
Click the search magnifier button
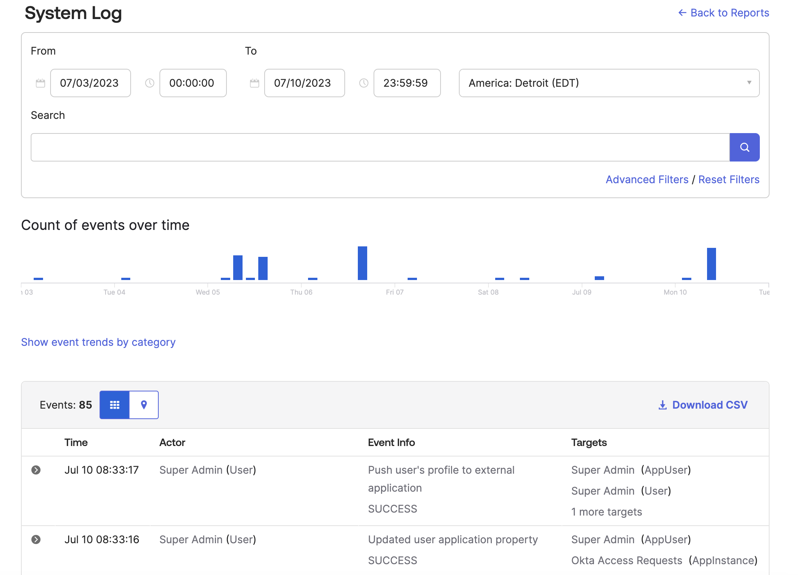[744, 147]
